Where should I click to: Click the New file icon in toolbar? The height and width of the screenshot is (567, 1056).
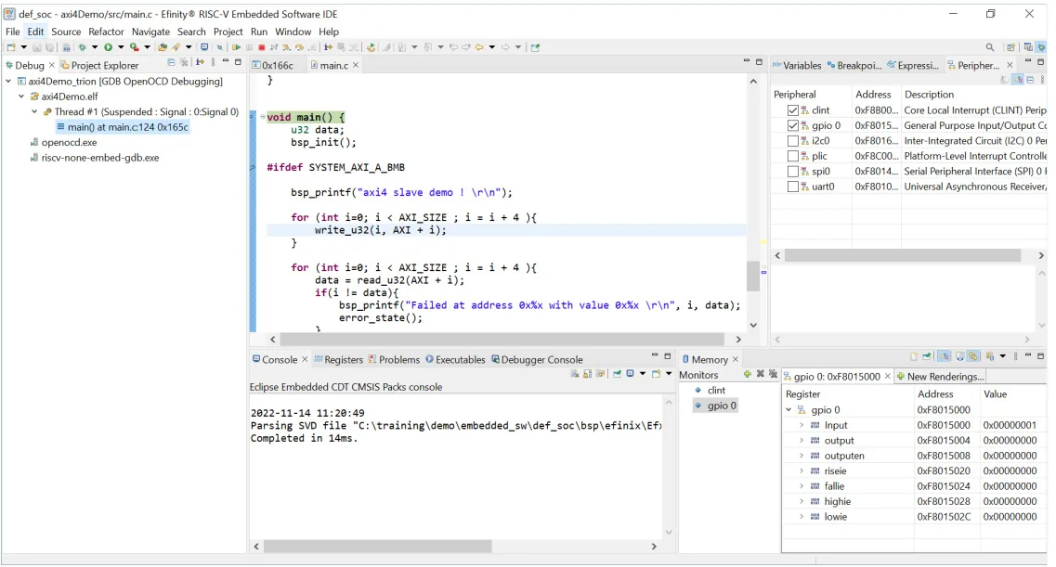tap(11, 47)
